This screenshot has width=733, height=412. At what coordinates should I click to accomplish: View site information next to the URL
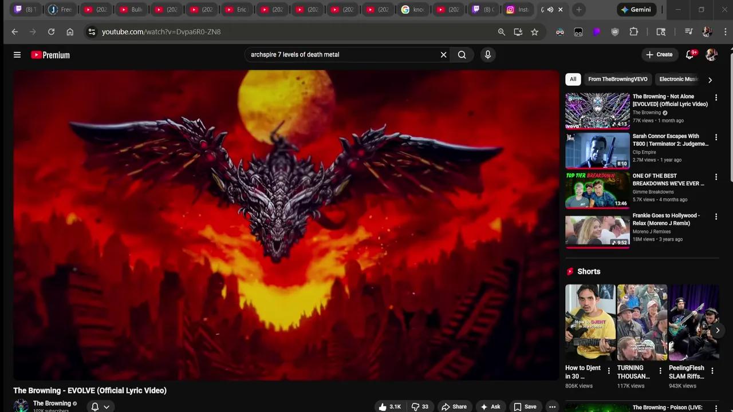point(92,32)
